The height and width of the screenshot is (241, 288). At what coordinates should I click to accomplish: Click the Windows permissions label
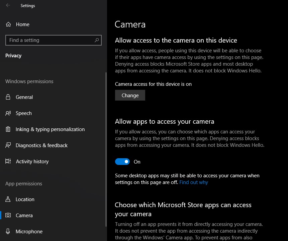click(29, 81)
